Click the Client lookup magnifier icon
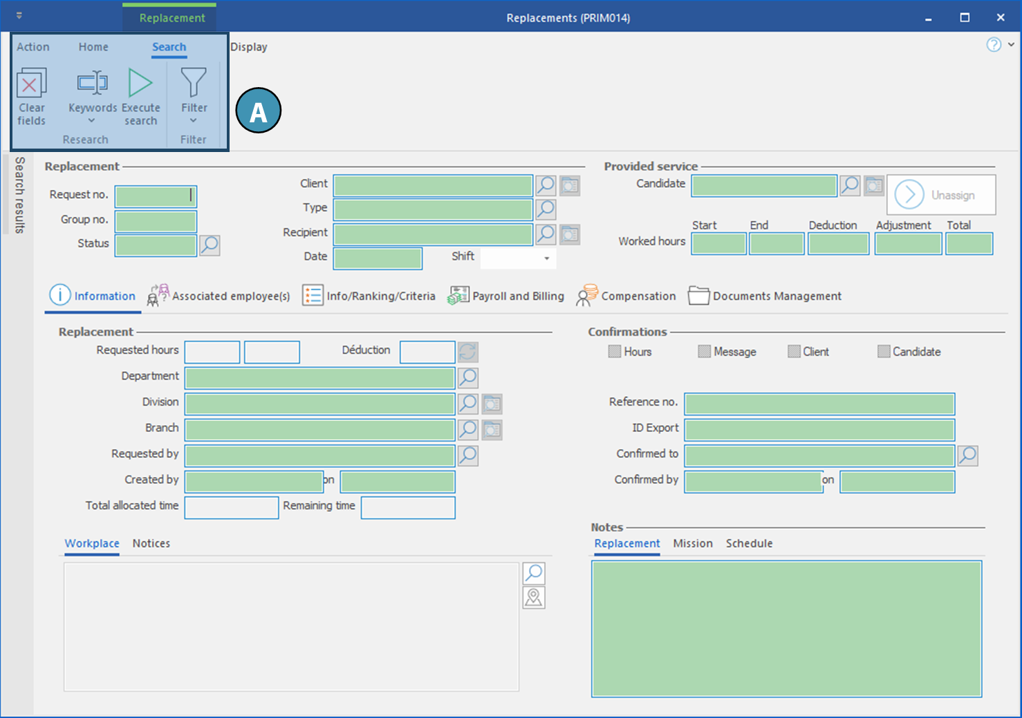1022x718 pixels. point(546,185)
